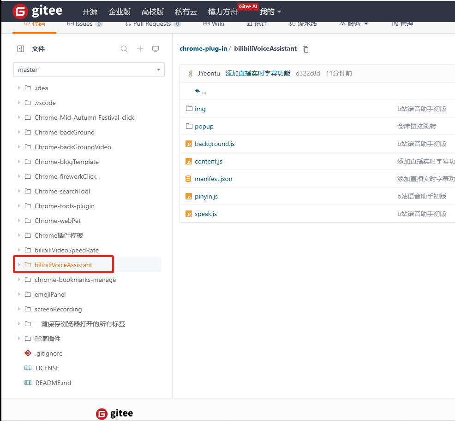The height and width of the screenshot is (421, 455).
Task: Click popup folder icon in file list
Action: (189, 126)
